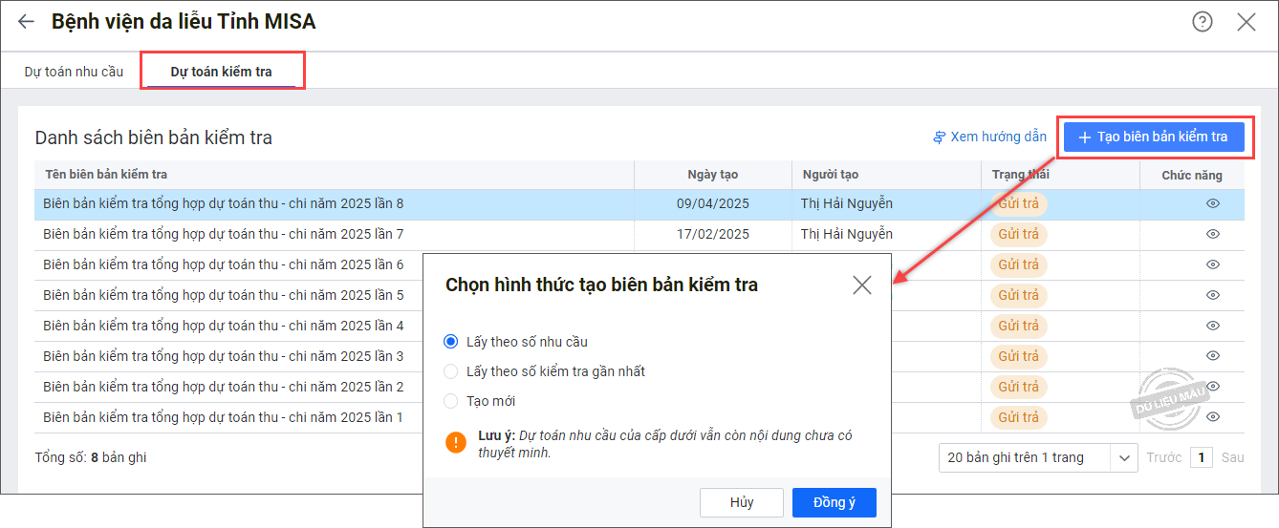Select 'Lấy theo số nhu cầu' option
The image size is (1279, 528).
coord(451,342)
